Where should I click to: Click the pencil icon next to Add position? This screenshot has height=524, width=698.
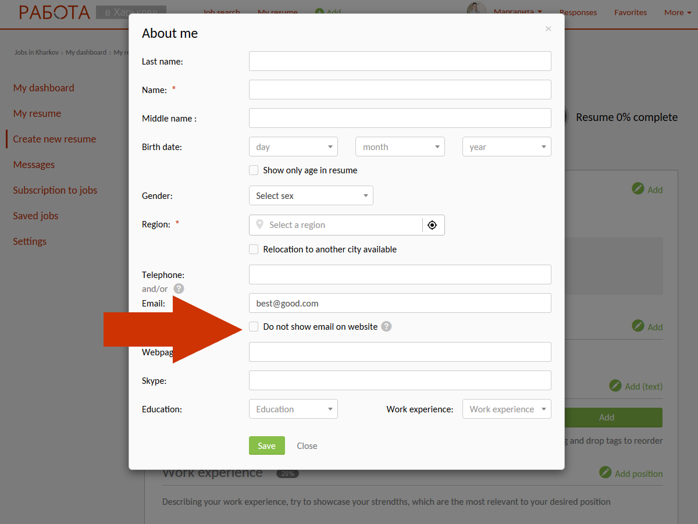[606, 472]
